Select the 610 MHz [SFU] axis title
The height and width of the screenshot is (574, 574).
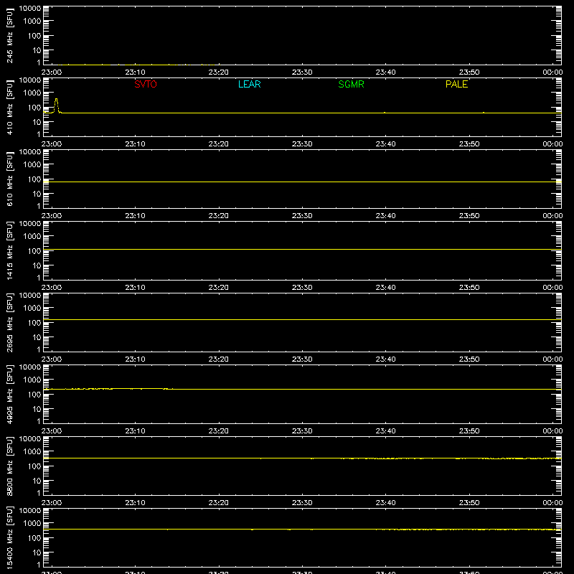(x=9, y=179)
